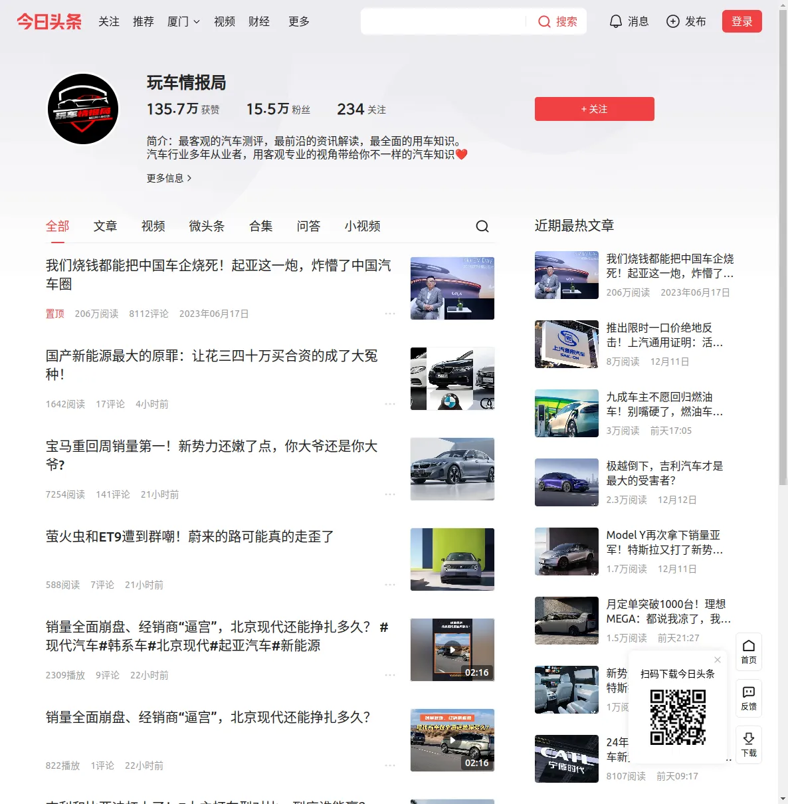This screenshot has width=788, height=804.
Task: Click the 234 关注 following count
Action: pos(361,109)
